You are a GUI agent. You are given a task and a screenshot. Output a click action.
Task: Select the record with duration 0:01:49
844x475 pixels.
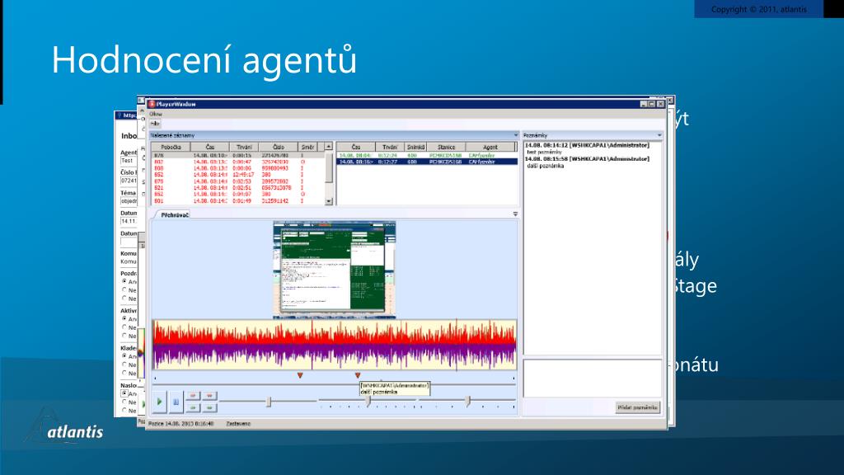(237, 201)
